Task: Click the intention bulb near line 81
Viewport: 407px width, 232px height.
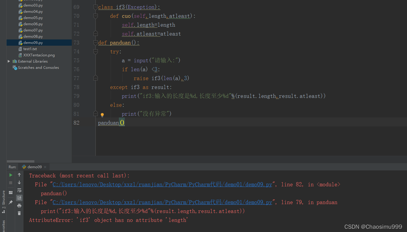Action: tap(102, 114)
